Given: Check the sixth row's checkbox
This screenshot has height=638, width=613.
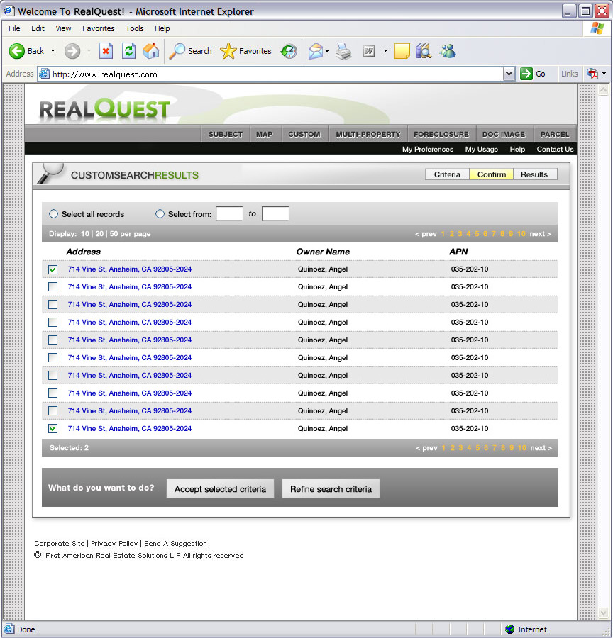Looking at the screenshot, I should pyautogui.click(x=53, y=358).
